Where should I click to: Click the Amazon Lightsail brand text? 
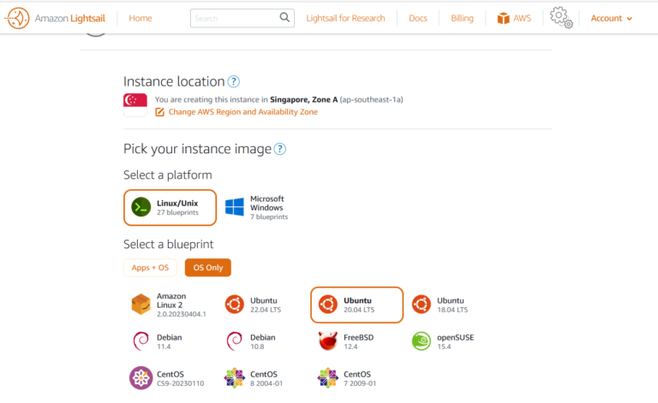click(70, 18)
